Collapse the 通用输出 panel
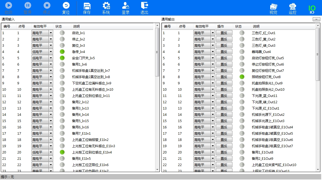The height and width of the screenshot is (180, 322). pyautogui.click(x=317, y=19)
